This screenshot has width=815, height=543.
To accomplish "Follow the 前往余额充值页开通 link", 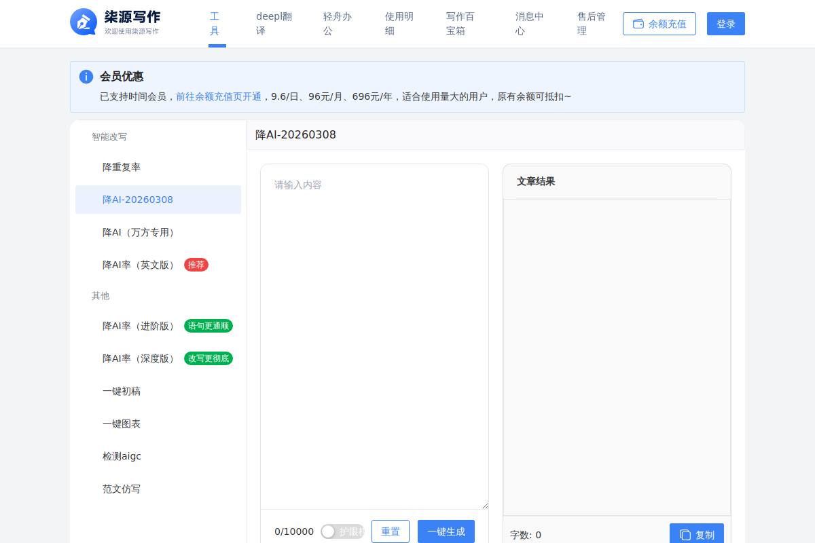I will [219, 96].
